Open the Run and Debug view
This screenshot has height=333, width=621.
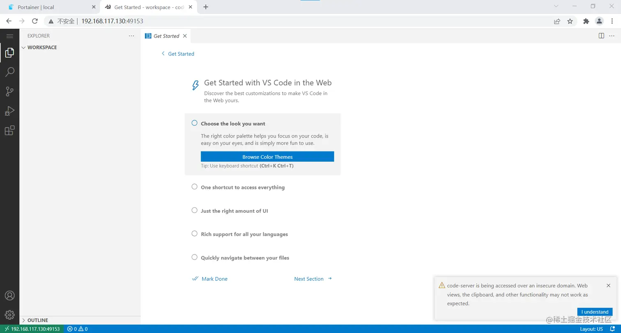[x=9, y=111]
